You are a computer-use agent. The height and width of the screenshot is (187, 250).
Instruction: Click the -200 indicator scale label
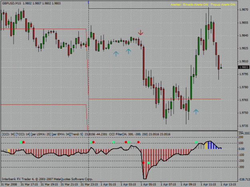(x=242, y=161)
